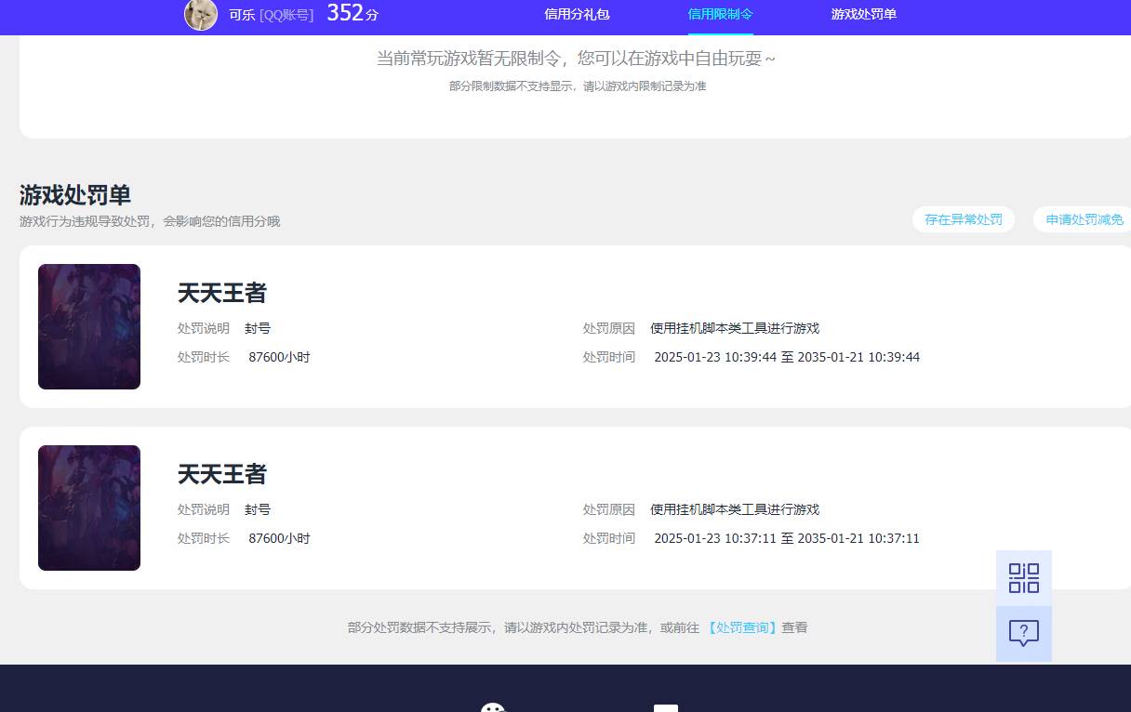This screenshot has height=712, width=1131.
Task: Click the help question mark icon
Action: pyautogui.click(x=1023, y=633)
